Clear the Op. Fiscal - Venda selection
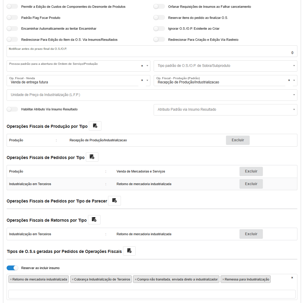 142,80
